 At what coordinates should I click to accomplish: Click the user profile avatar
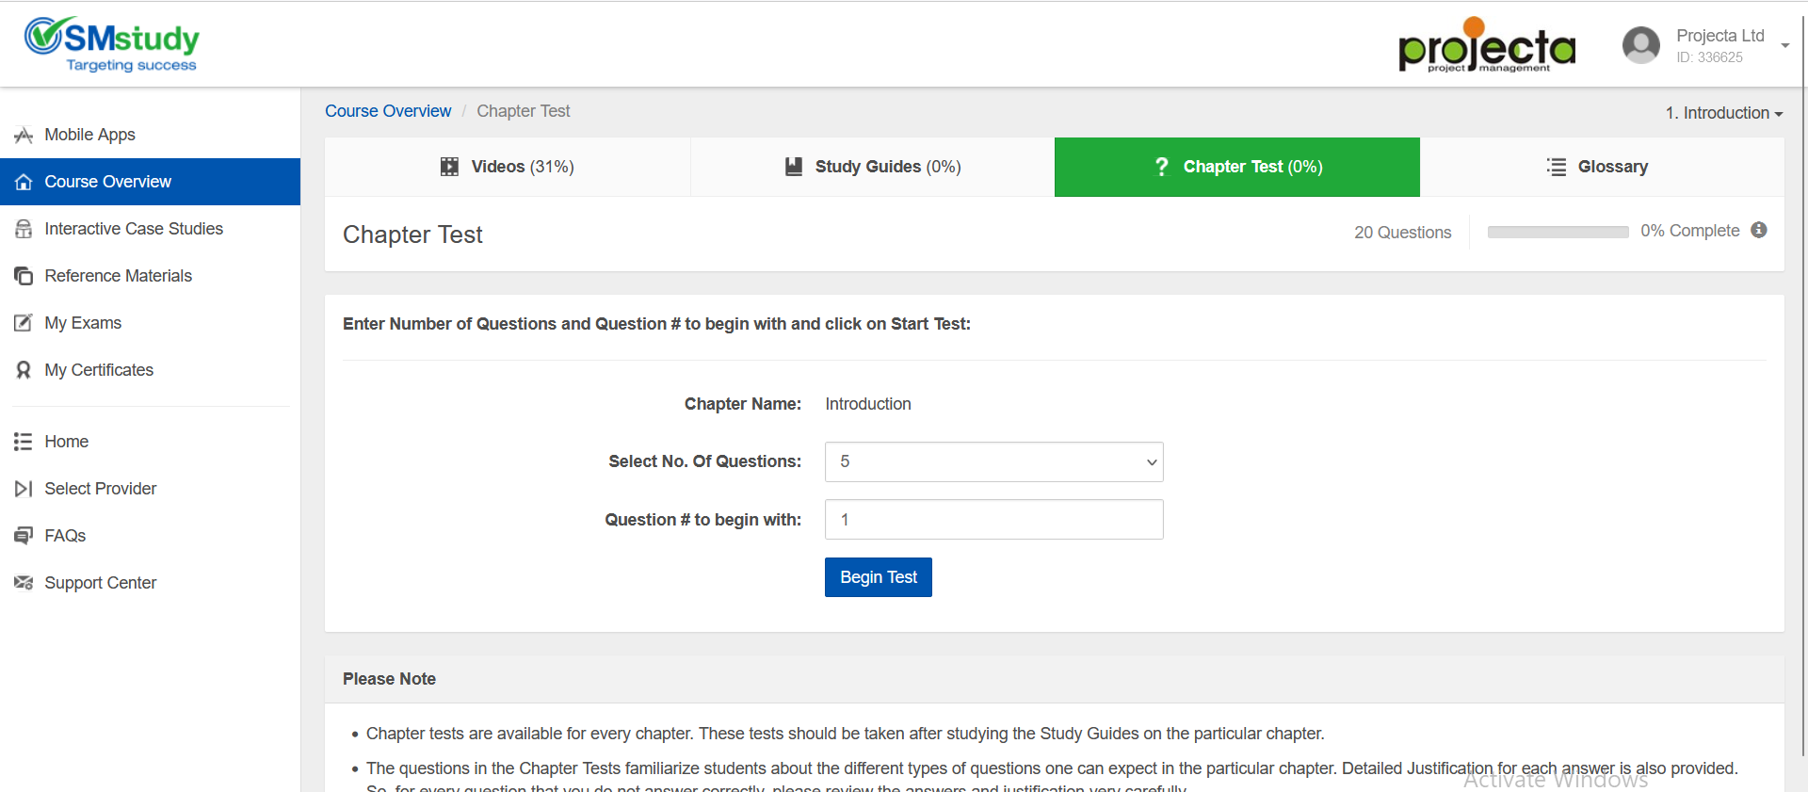pyautogui.click(x=1640, y=45)
